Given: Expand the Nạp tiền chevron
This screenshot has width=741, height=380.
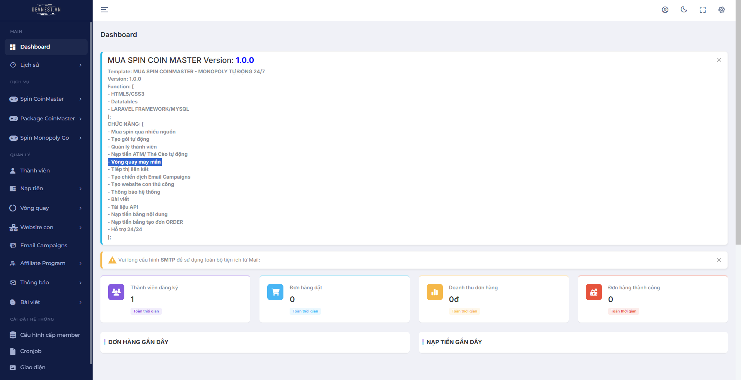Looking at the screenshot, I should click(x=80, y=189).
